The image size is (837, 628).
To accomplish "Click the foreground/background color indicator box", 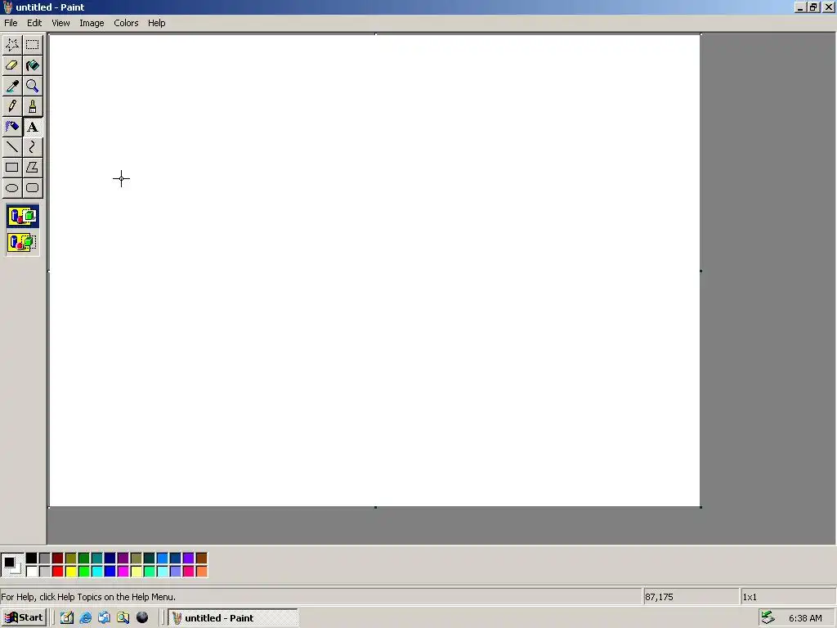I will click(x=12, y=565).
